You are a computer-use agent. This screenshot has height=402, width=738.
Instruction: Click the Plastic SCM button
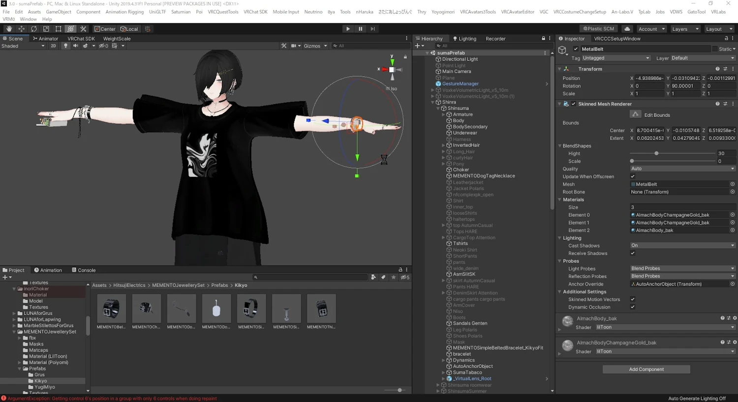point(598,29)
